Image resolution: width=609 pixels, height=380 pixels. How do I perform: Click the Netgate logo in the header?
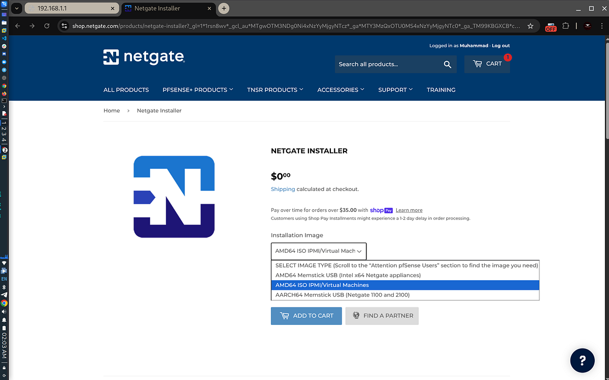[144, 57]
